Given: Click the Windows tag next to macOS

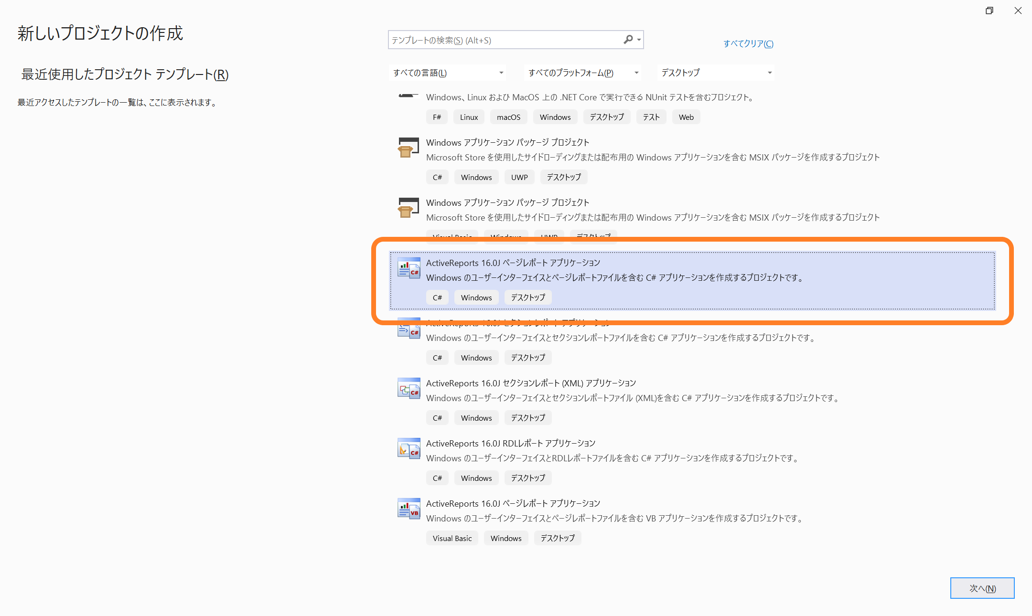Looking at the screenshot, I should pyautogui.click(x=555, y=117).
